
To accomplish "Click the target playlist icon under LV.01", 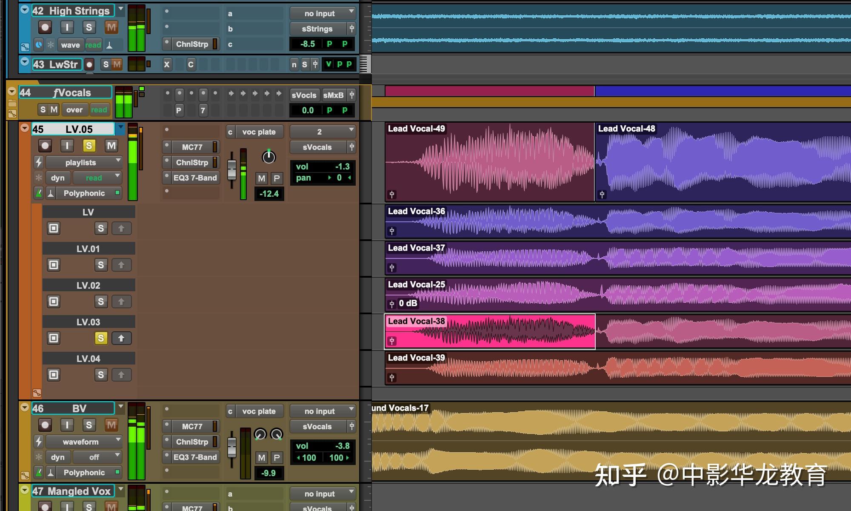I will 54,265.
